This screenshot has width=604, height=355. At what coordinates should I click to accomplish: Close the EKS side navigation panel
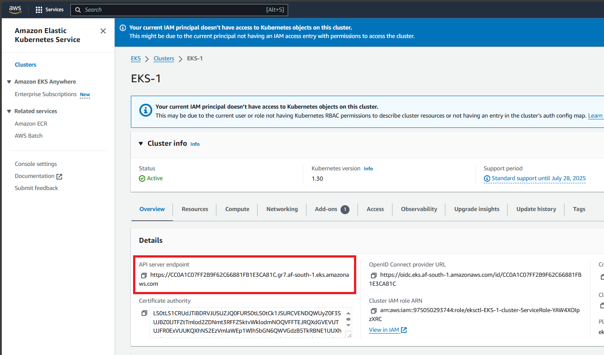click(103, 31)
